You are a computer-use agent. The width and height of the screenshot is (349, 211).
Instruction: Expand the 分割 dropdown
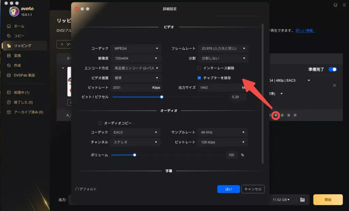click(x=223, y=58)
